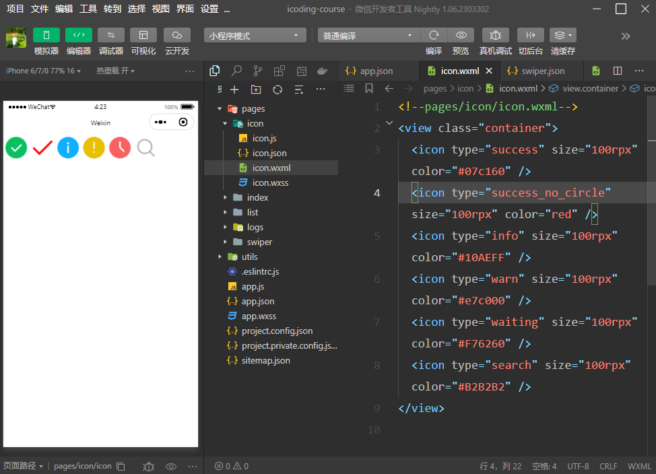Viewport: 656px width, 474px height.
Task: Toggle the Visualize (可视化) panel button
Action: [143, 35]
